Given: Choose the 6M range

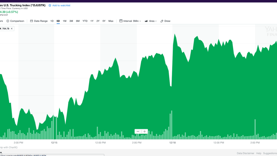Looking at the screenshot, I should coord(78,21).
